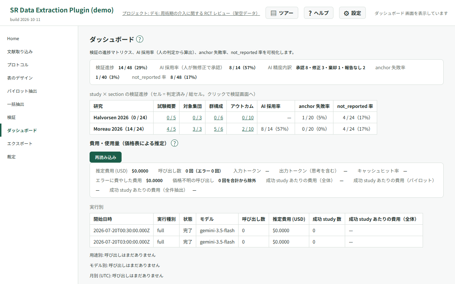The width and height of the screenshot is (455, 284).
Task: Click run timestamp 2026-07-20T00:30:00.000Z
Action: click(122, 230)
